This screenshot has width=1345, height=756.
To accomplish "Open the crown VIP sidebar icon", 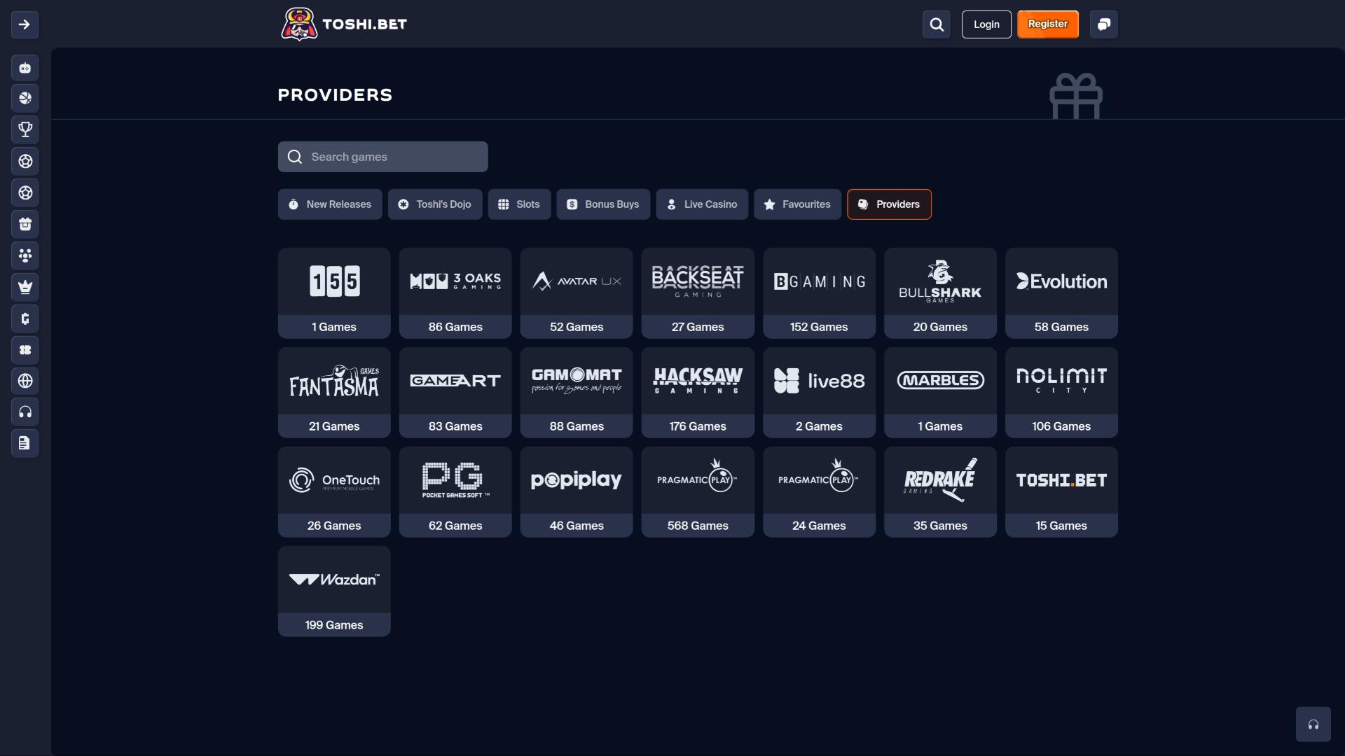I will (x=25, y=287).
